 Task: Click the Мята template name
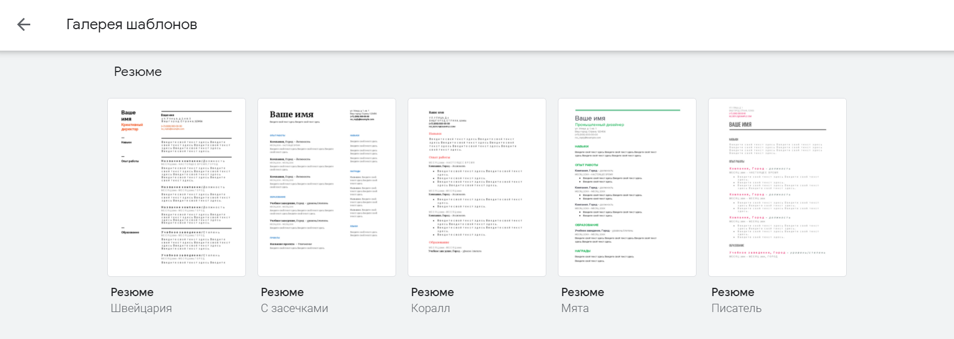pos(575,308)
